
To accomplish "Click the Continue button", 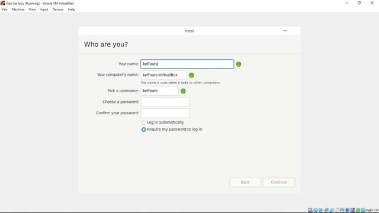I will point(279,182).
